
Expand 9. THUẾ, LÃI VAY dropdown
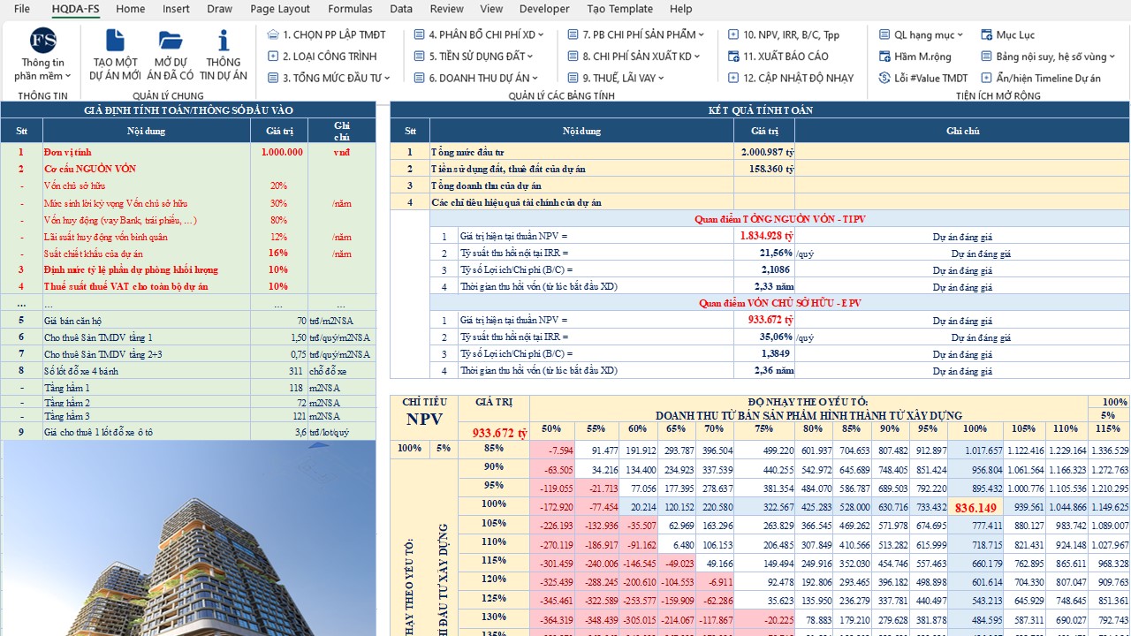click(x=622, y=78)
